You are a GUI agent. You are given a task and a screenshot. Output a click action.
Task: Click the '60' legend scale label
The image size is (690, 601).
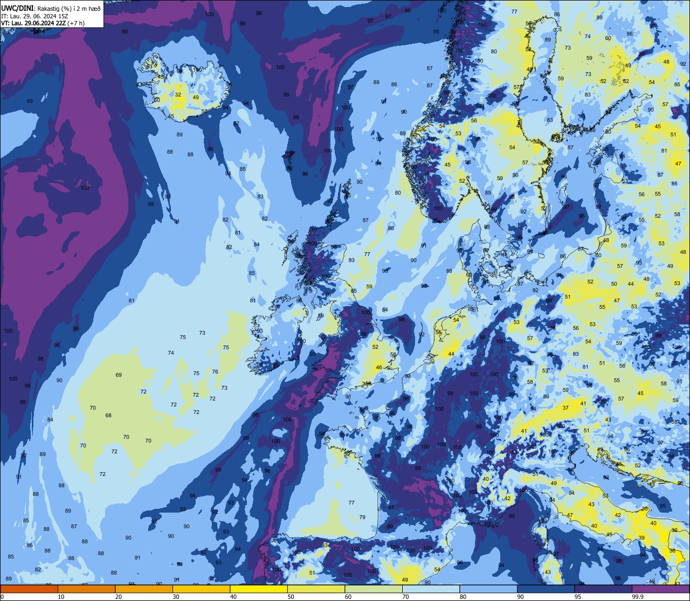click(x=348, y=597)
